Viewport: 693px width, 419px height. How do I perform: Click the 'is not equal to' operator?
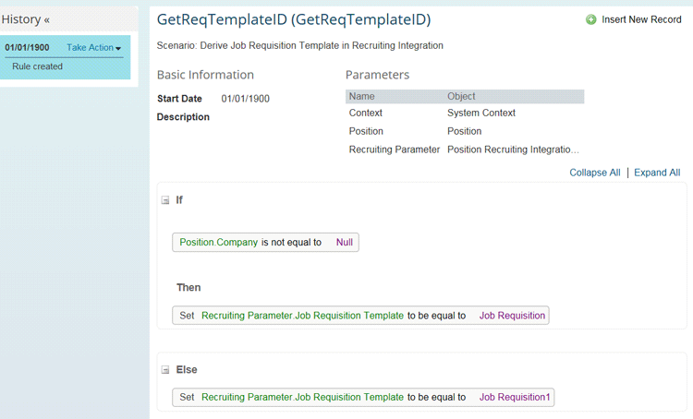point(291,243)
